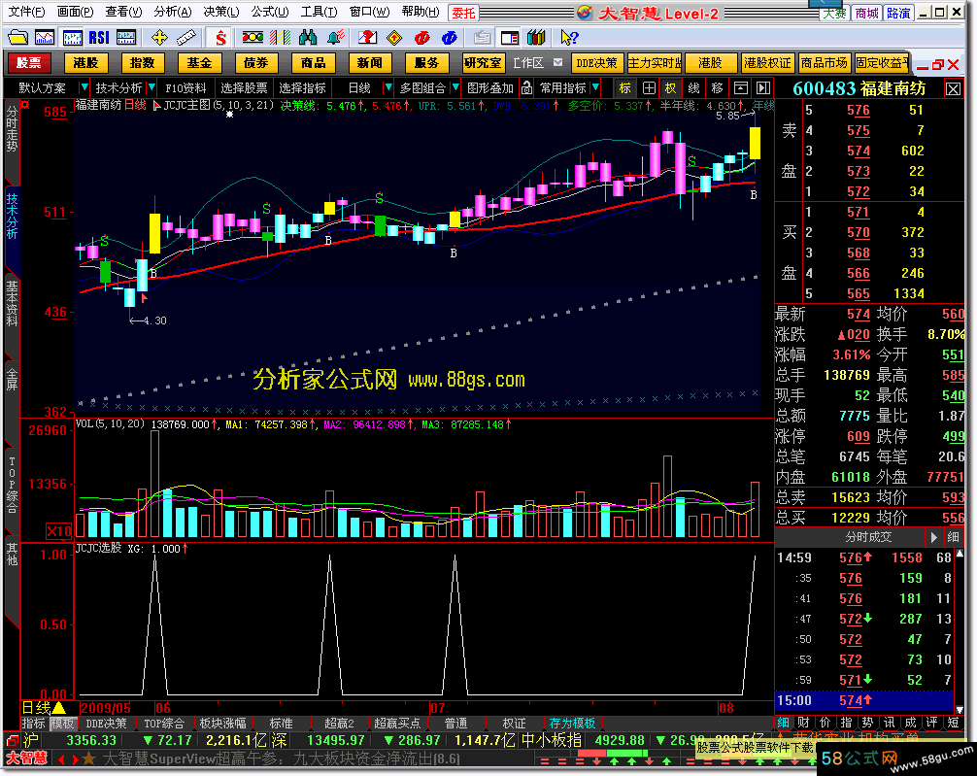This screenshot has width=977, height=776.
Task: Open the alarm bell alert icon
Action: pos(335,38)
